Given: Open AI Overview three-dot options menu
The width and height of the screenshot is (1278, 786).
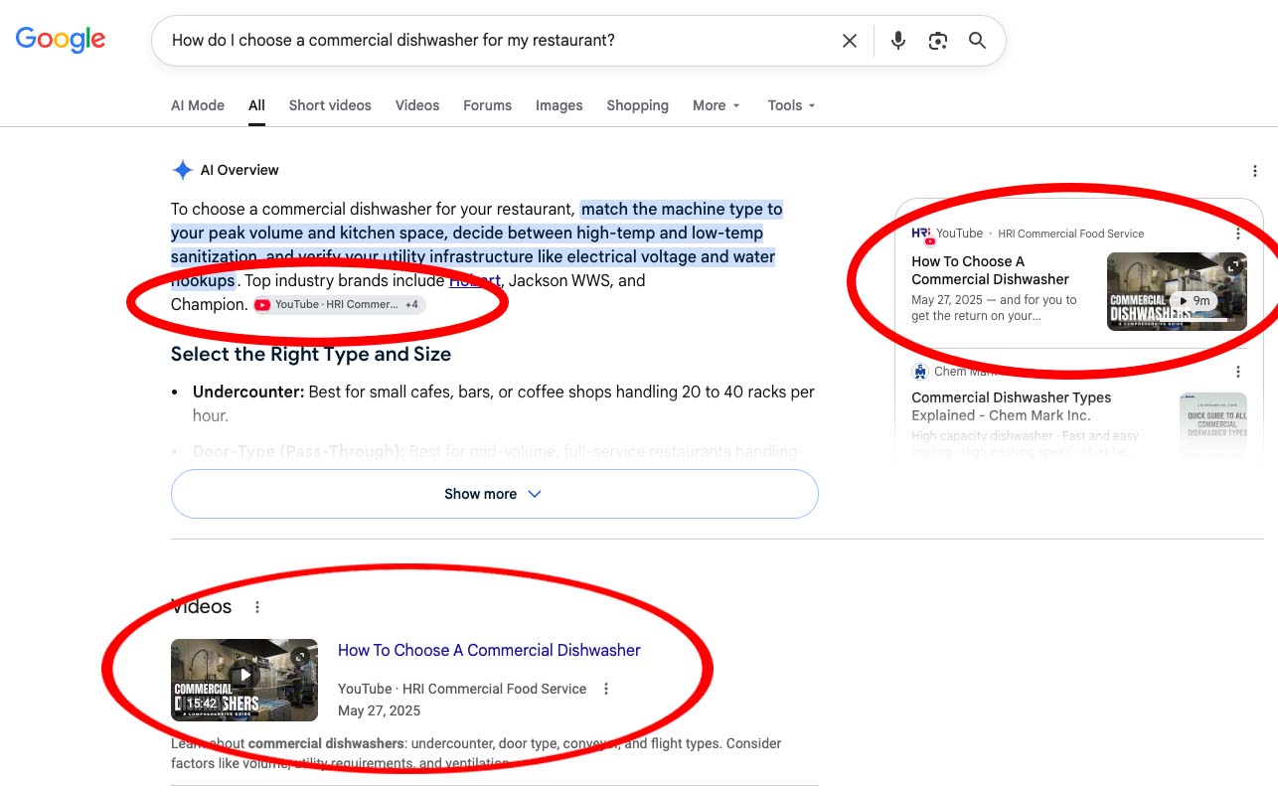Looking at the screenshot, I should click(x=1255, y=171).
